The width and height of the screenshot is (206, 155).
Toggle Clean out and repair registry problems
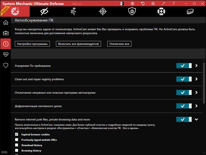point(184,79)
